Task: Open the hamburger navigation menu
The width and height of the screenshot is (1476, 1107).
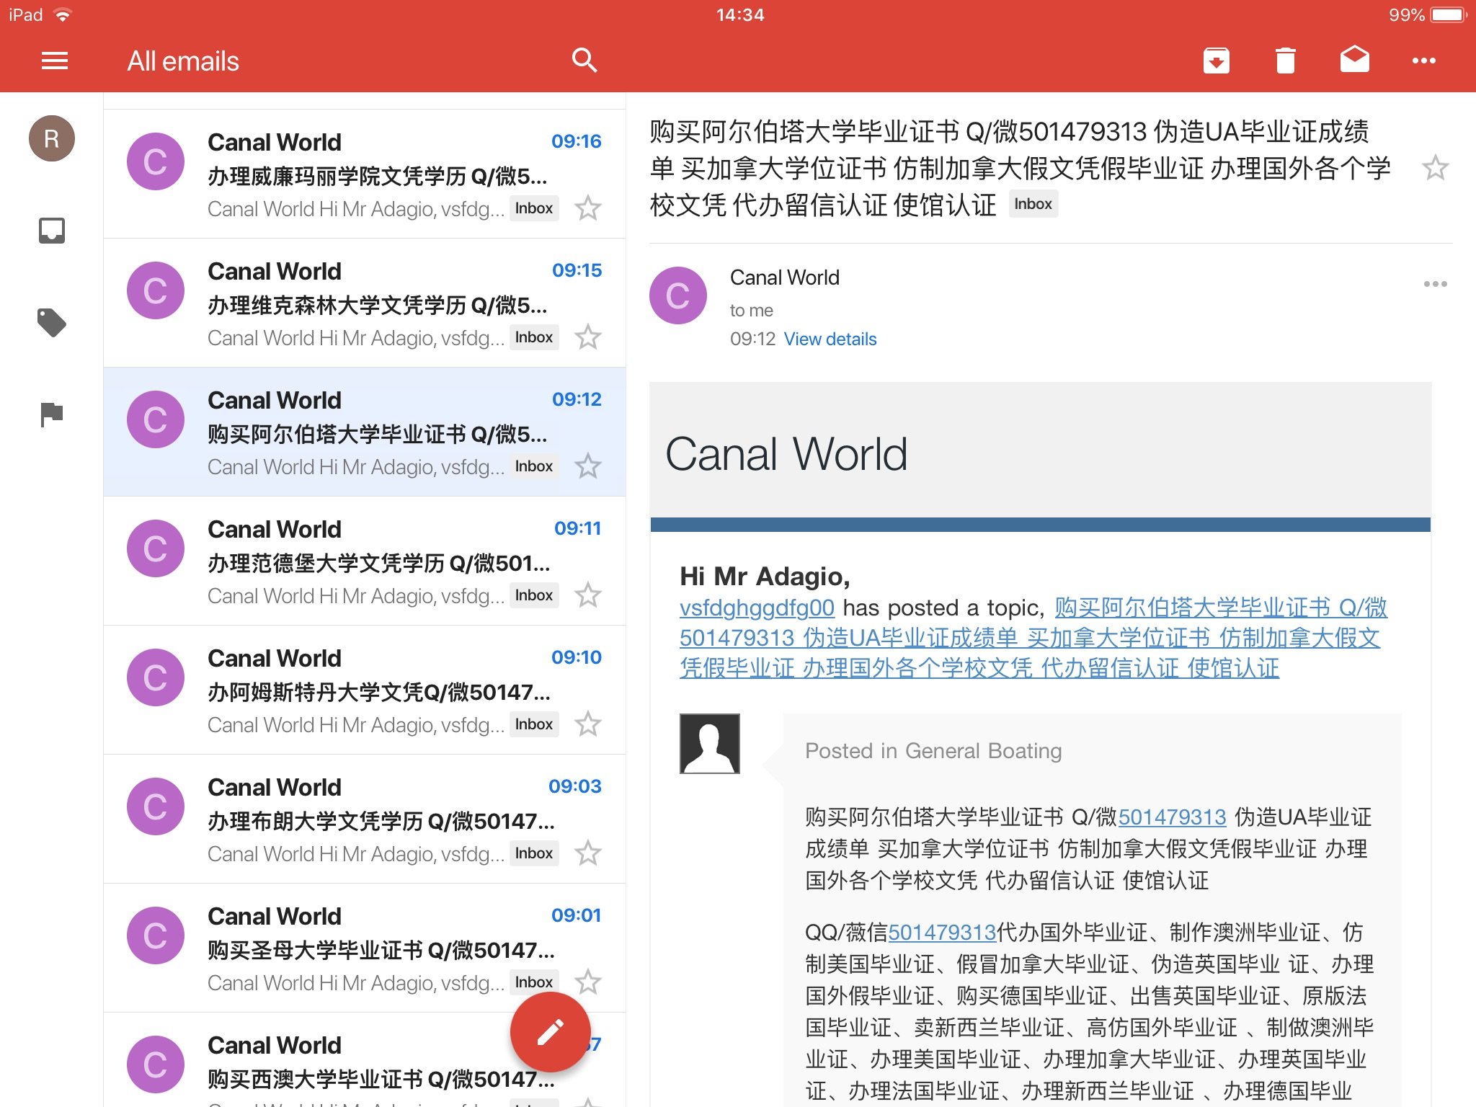Action: [55, 61]
